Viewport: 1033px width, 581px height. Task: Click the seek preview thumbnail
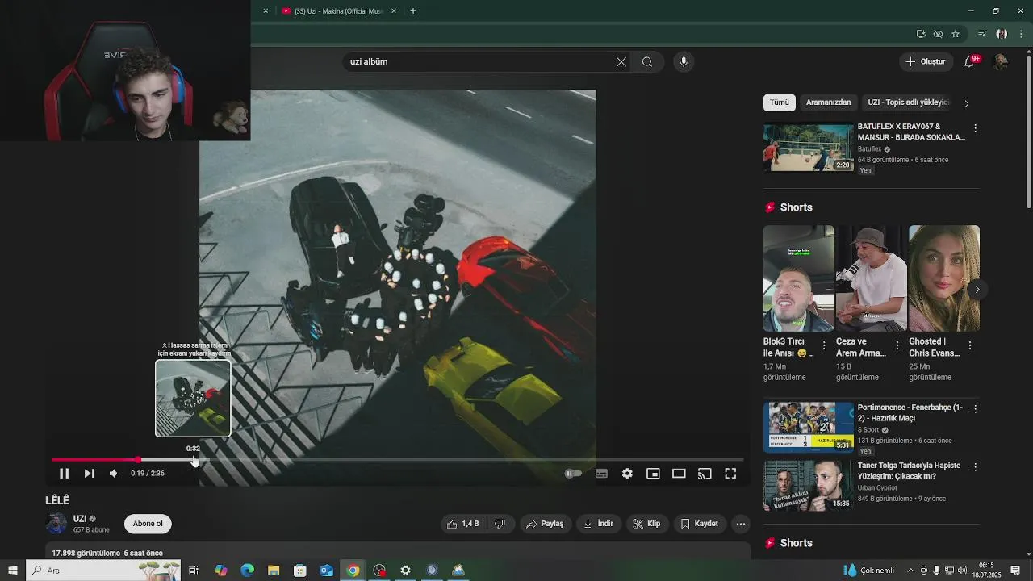193,398
